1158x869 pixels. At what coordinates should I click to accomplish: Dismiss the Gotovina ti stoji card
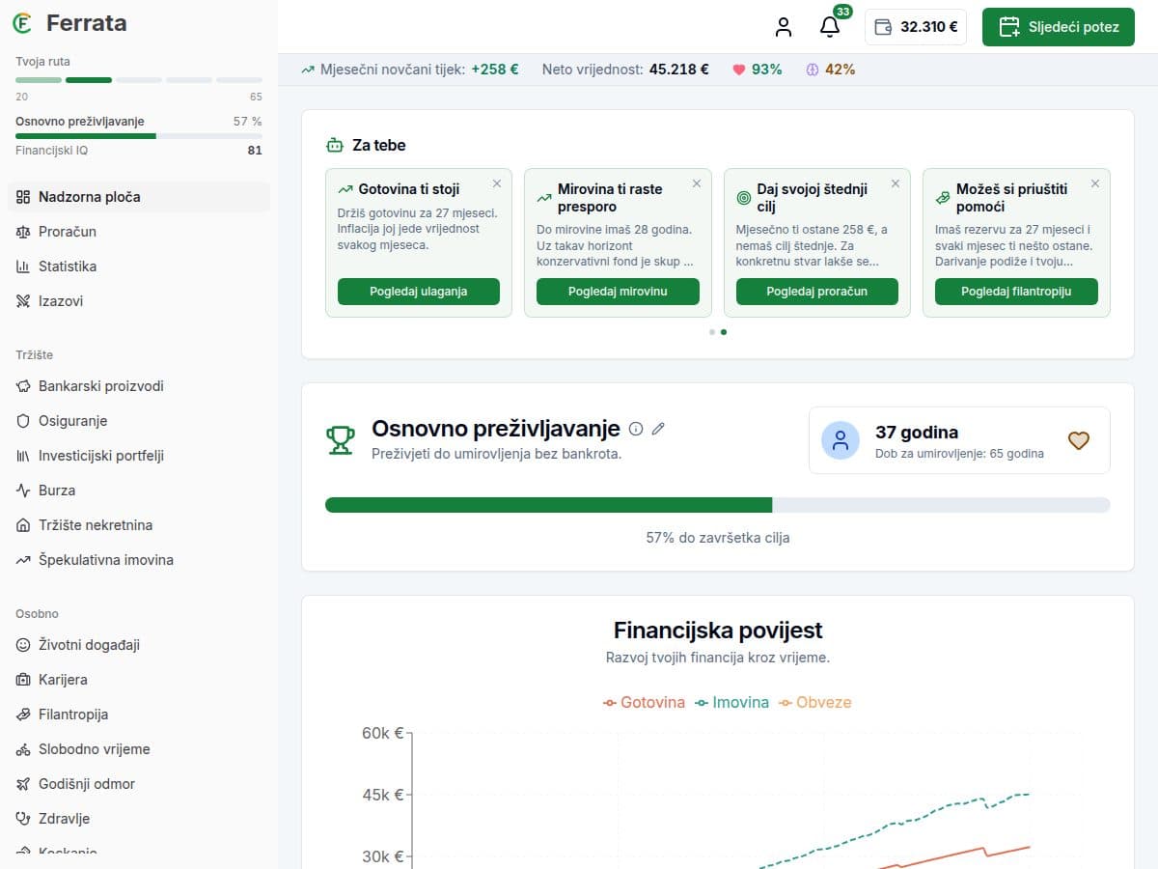(497, 183)
